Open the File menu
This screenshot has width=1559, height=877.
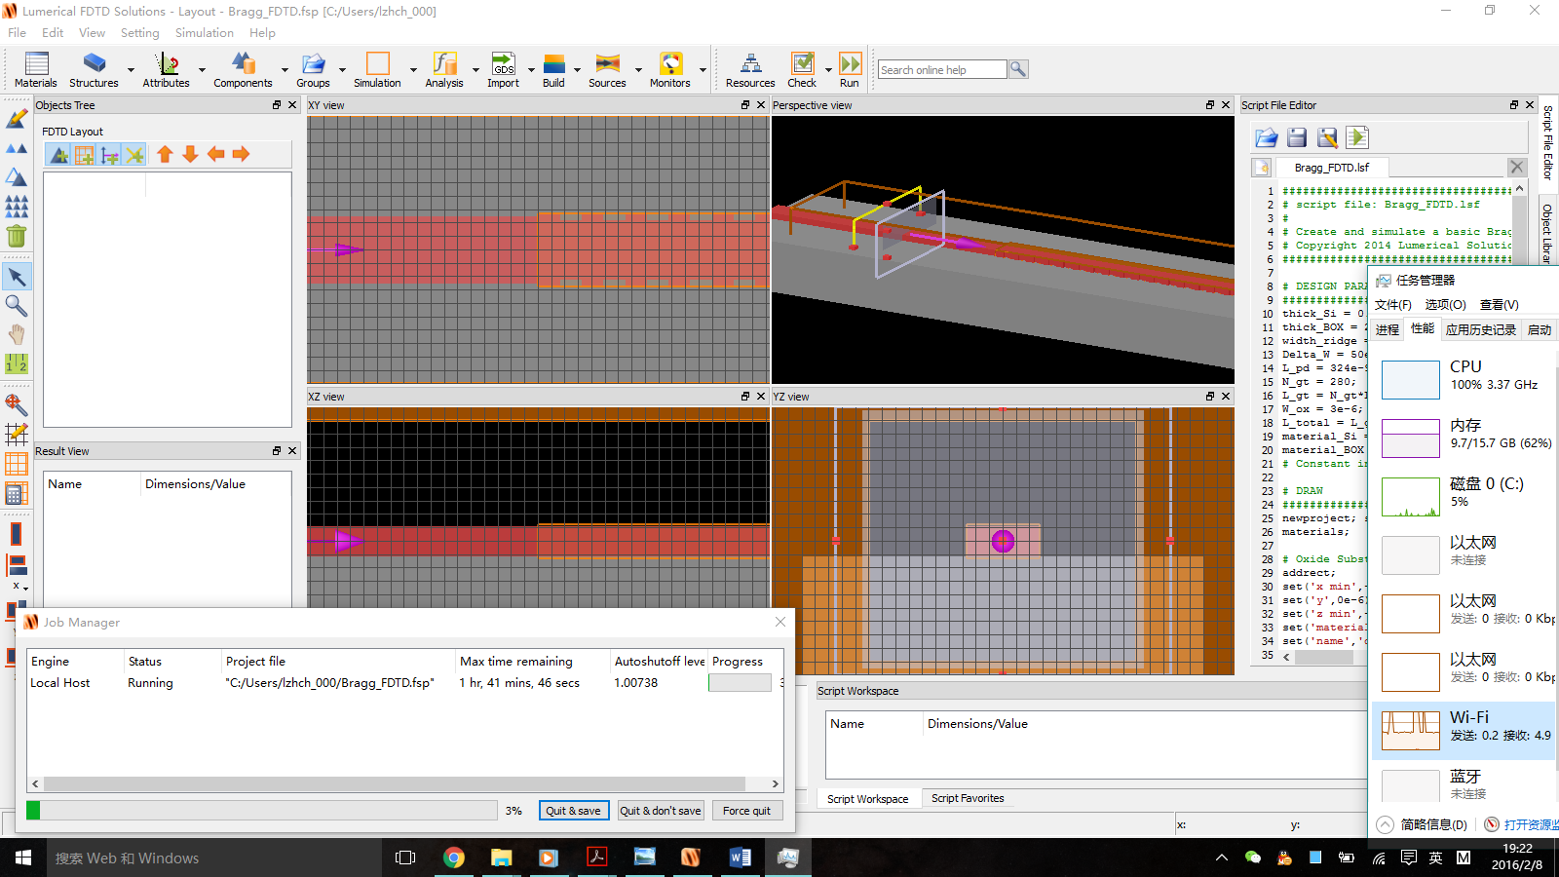pyautogui.click(x=17, y=33)
